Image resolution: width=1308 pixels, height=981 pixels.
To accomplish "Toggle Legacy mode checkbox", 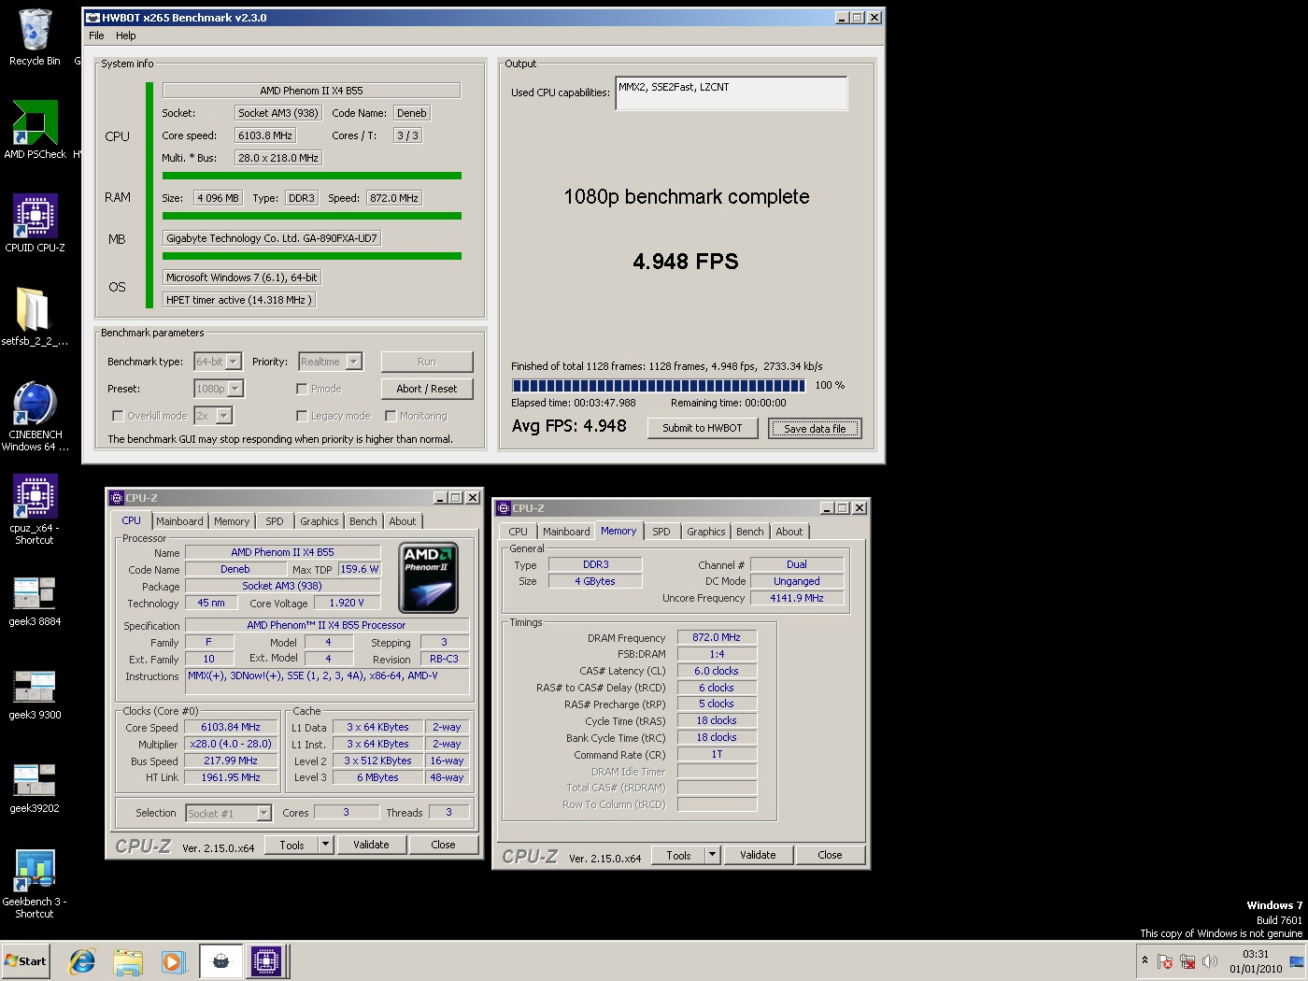I will pos(302,416).
